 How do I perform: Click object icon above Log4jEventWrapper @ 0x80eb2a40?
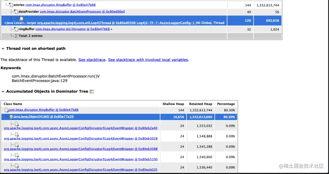17,124
